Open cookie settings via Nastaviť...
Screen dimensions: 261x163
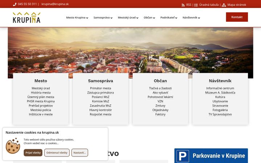pos(79,152)
